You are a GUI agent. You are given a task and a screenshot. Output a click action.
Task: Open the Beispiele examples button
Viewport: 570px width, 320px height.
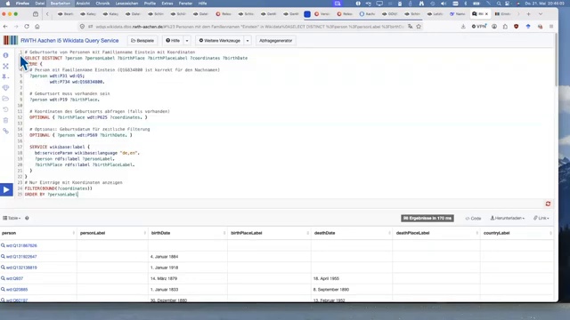[142, 41]
